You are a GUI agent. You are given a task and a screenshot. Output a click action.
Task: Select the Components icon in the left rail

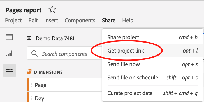tap(9, 71)
